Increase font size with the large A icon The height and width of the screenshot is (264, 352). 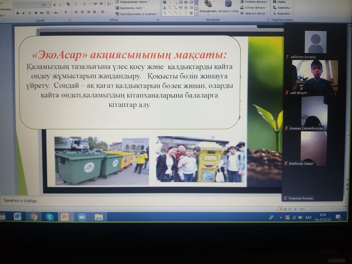point(54,5)
